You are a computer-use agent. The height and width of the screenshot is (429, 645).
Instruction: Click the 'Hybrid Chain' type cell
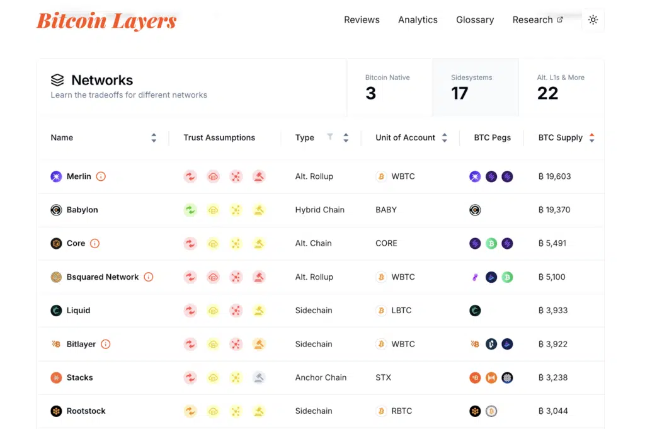(x=319, y=210)
